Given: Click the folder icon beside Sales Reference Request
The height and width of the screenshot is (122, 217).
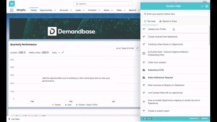Looking at the screenshot, I should pyautogui.click(x=144, y=78).
